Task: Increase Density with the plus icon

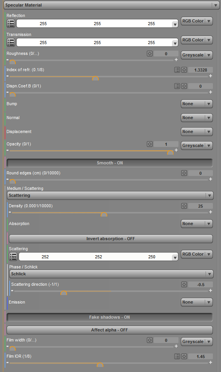Action: click(x=211, y=212)
